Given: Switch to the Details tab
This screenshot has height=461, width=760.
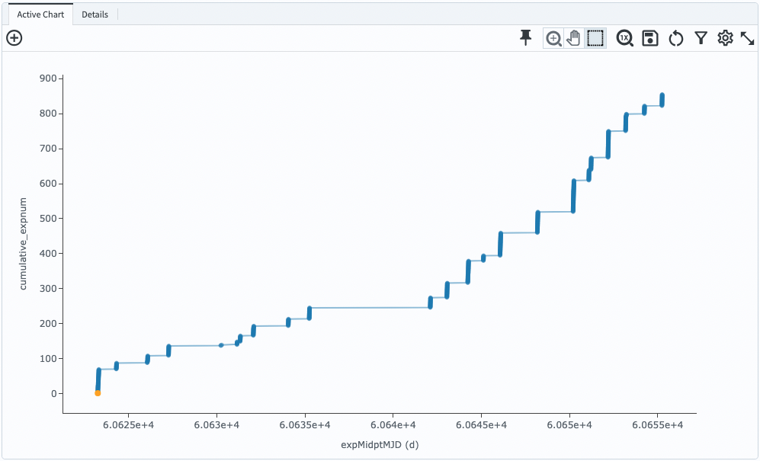Looking at the screenshot, I should (x=96, y=14).
